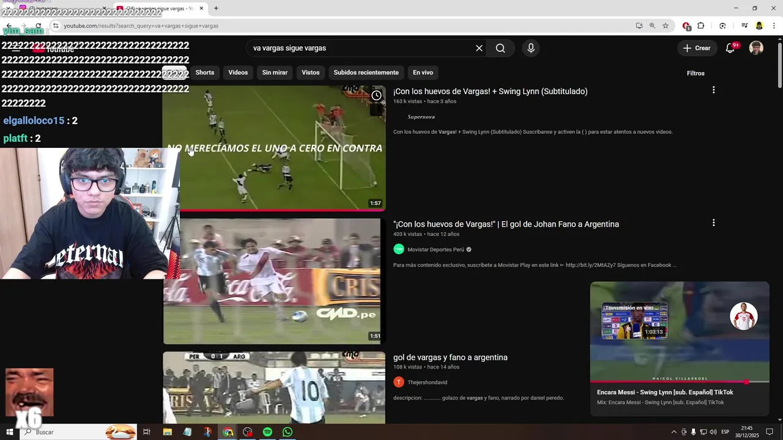Open OBS Studio from the taskbar
The image size is (783, 440).
pos(247,432)
